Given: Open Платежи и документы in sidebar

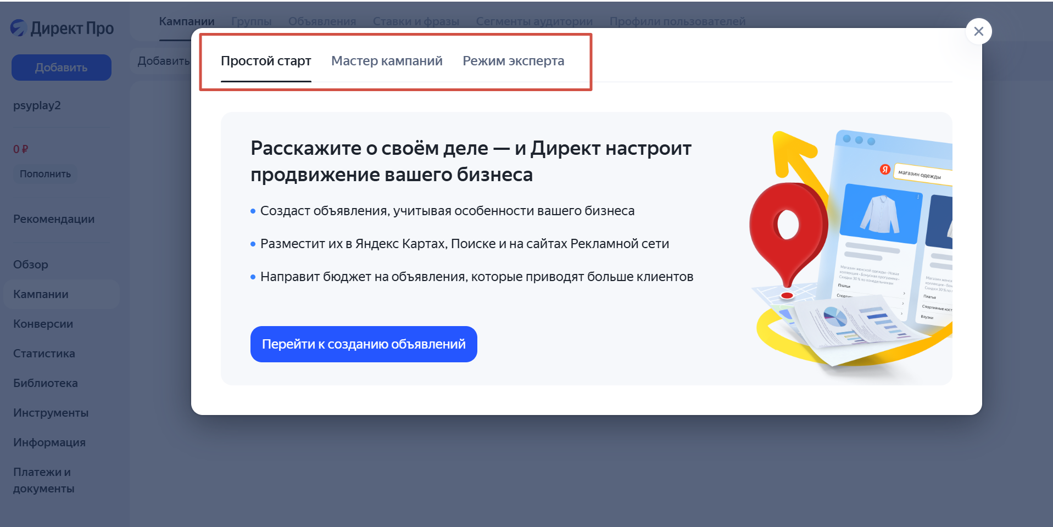Looking at the screenshot, I should coord(43,480).
